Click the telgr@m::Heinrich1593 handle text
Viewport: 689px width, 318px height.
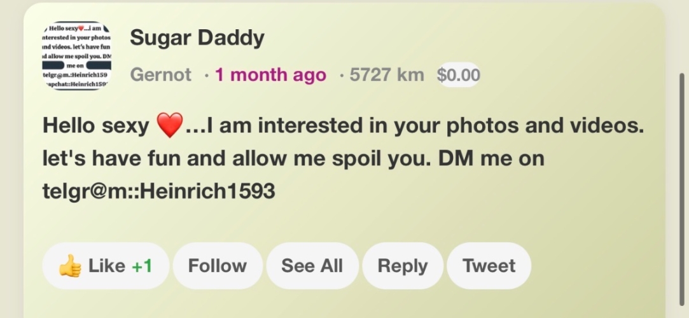point(158,191)
